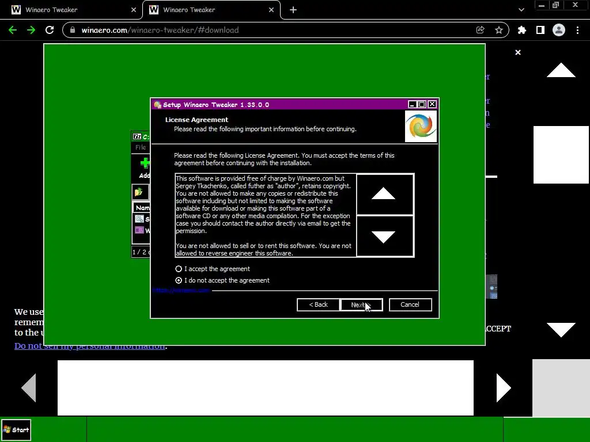Viewport: 590px width, 442px height.
Task: Close the image lightbox with X
Action: [x=518, y=52]
